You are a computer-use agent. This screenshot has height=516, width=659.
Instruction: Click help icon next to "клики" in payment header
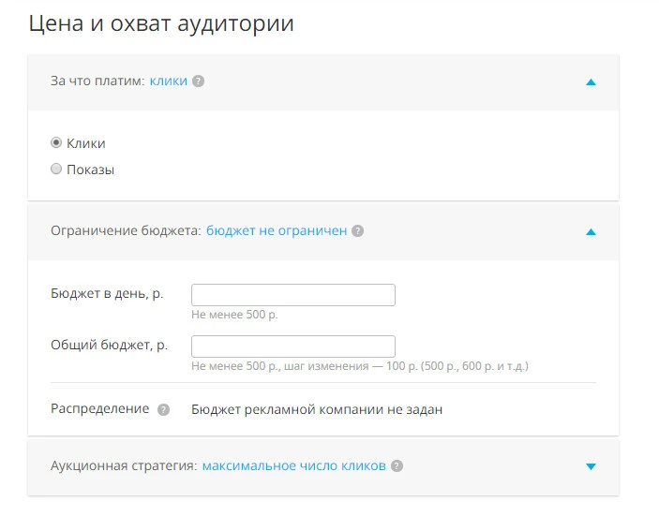198,81
